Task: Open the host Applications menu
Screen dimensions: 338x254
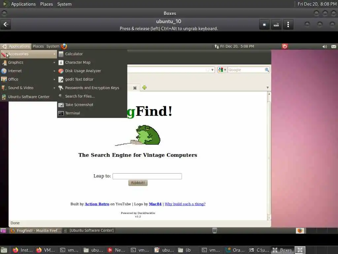Action: (x=23, y=4)
